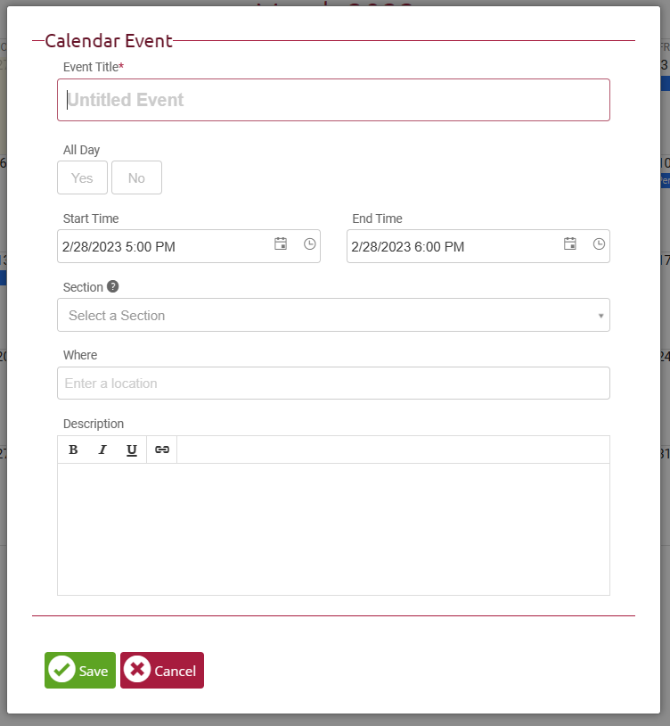Click the Where location field
This screenshot has height=726, width=670.
[333, 384]
